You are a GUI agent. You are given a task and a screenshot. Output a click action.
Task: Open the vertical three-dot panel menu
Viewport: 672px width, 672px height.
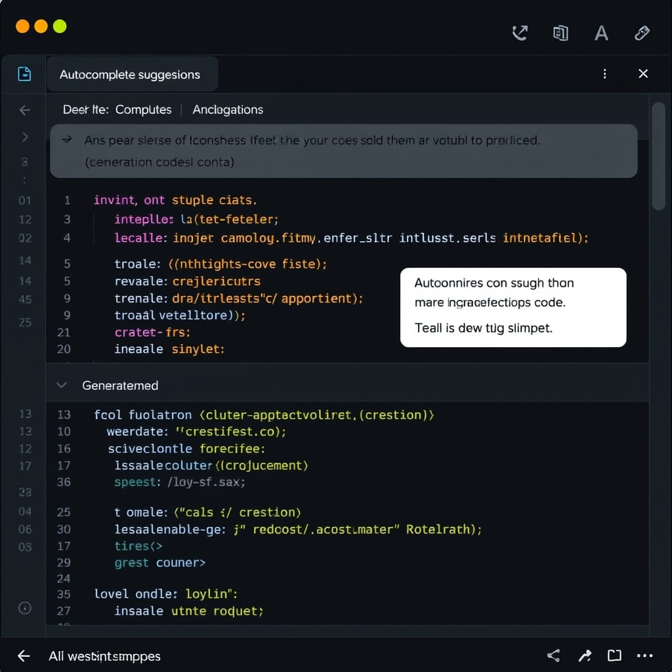[604, 74]
